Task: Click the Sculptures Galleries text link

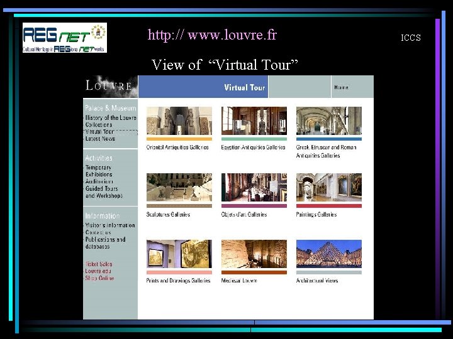Action: 168,215
